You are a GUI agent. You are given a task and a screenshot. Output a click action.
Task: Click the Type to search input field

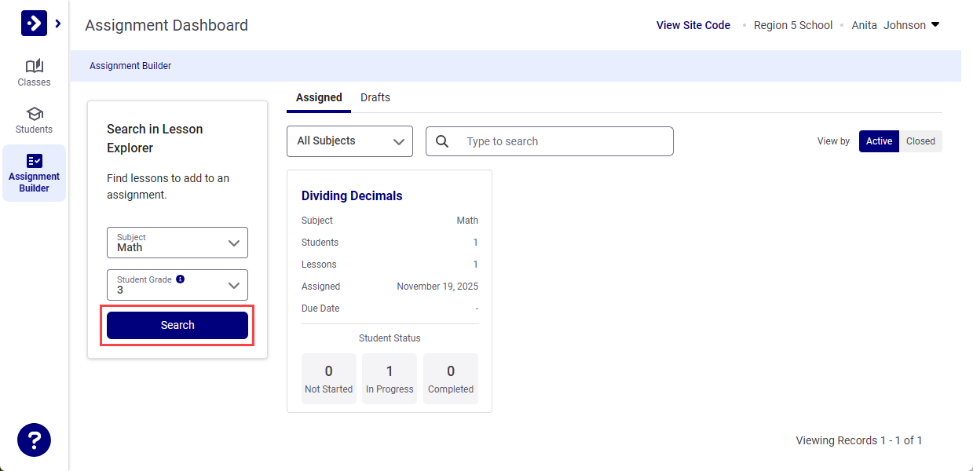(550, 141)
